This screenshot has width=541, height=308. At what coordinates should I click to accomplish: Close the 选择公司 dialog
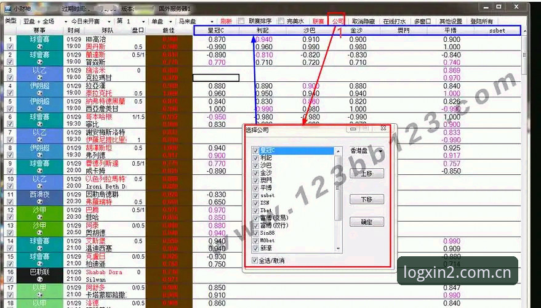[383, 129]
